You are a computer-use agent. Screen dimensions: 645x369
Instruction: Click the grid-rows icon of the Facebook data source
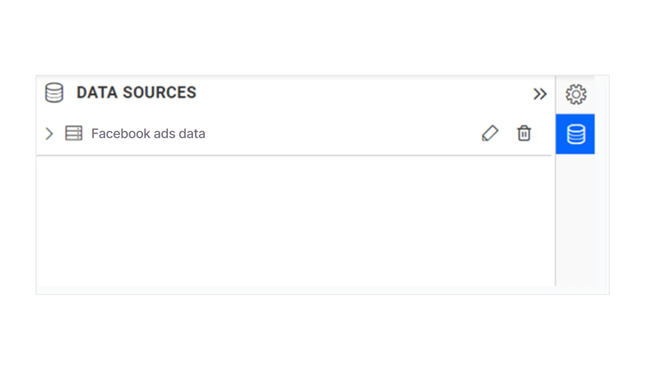coord(73,133)
